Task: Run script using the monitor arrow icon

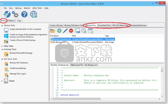Action: 78,31
